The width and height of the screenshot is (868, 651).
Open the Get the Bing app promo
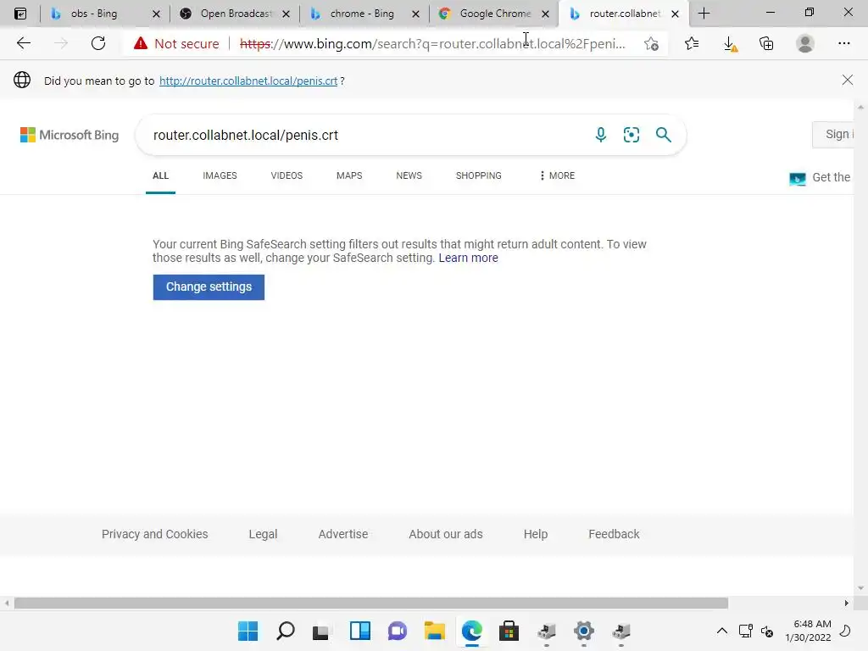821,178
